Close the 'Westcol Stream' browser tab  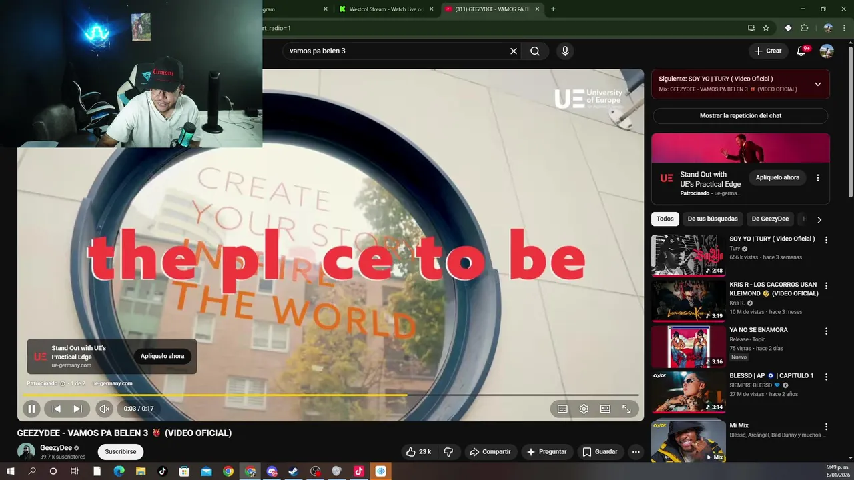point(431,9)
